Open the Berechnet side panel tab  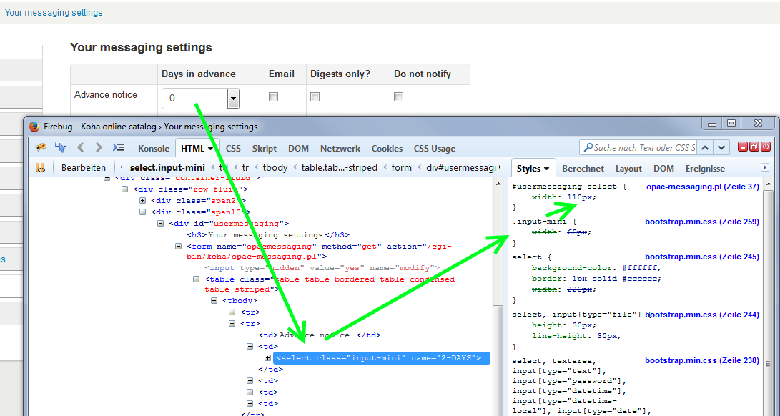(583, 169)
